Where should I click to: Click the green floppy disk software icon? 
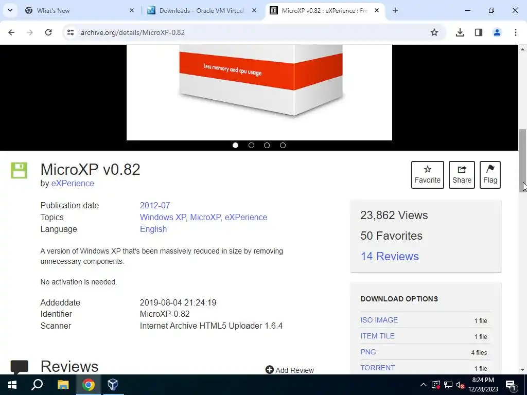pyautogui.click(x=19, y=170)
